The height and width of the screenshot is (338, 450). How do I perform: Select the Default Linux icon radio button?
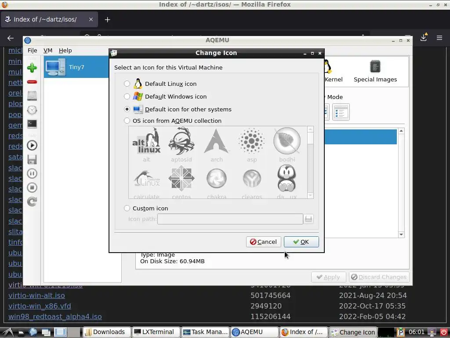click(127, 84)
